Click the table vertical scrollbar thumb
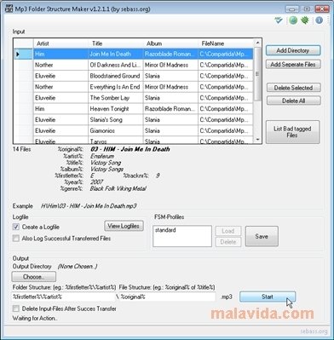This screenshot has height=340, width=334. (x=257, y=74)
